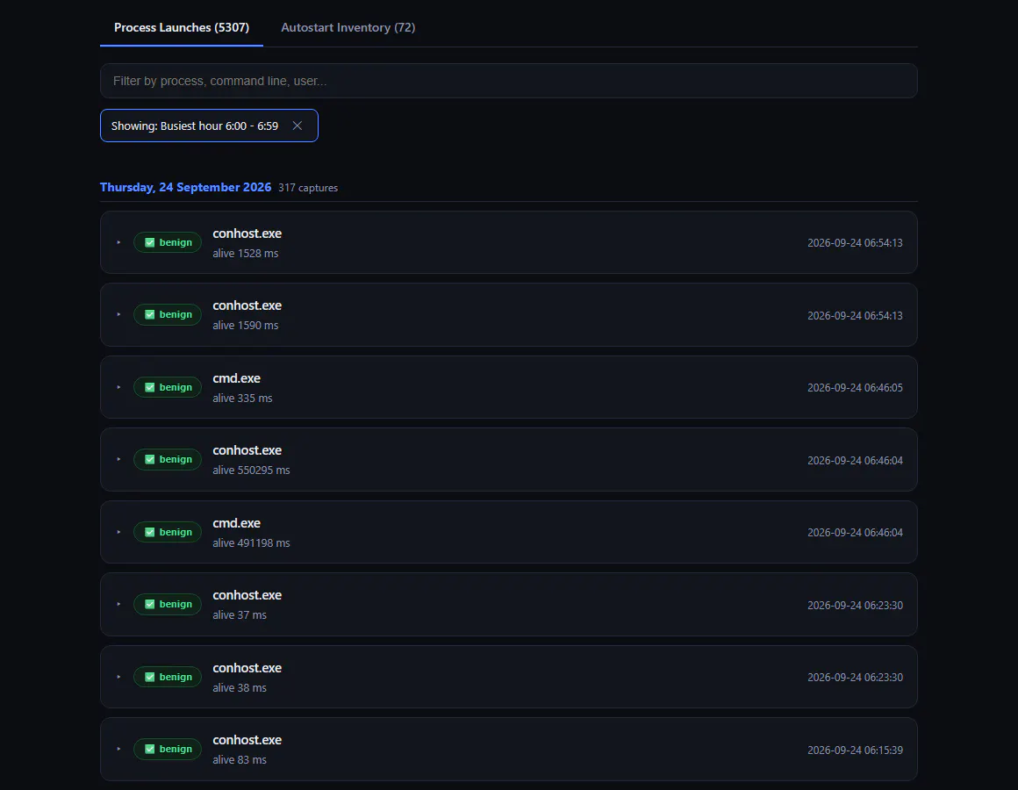Select the "alive 1590 ms" text
Image resolution: width=1018 pixels, height=790 pixels.
tap(246, 326)
